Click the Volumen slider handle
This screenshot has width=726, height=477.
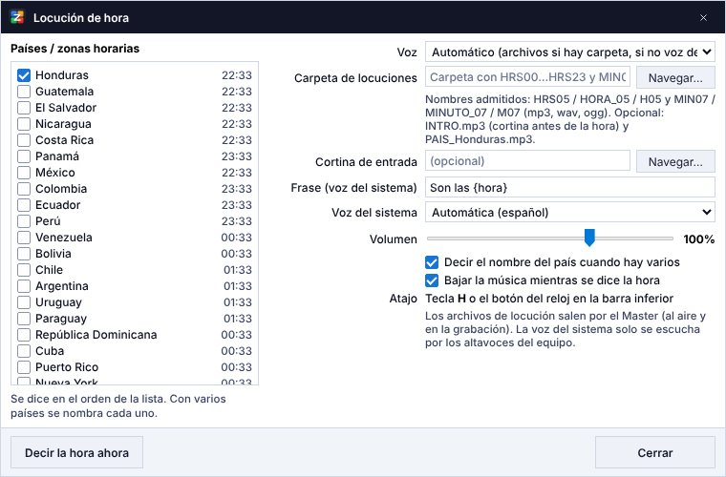(x=589, y=238)
